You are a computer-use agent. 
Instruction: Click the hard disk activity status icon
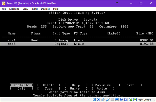[94, 100]
